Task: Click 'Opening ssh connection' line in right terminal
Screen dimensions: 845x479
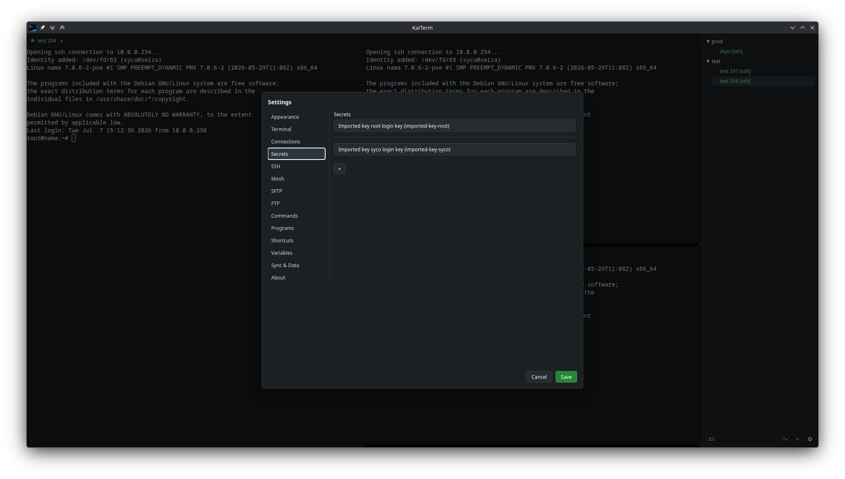Action: 433,52
